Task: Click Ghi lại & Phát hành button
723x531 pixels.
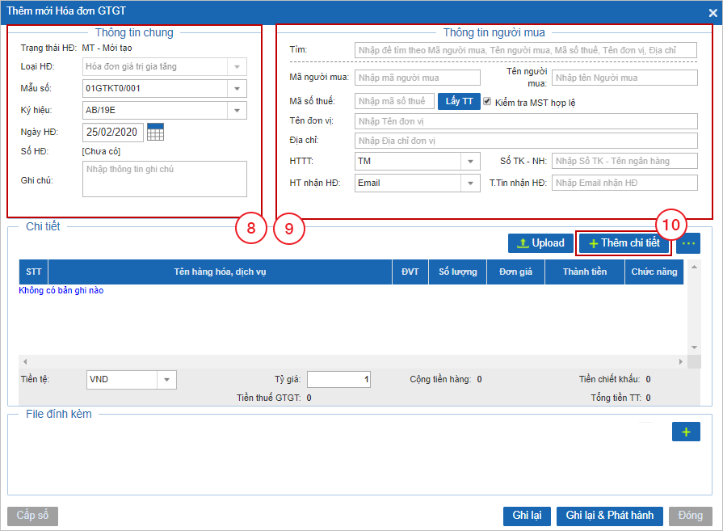Action: (x=610, y=516)
